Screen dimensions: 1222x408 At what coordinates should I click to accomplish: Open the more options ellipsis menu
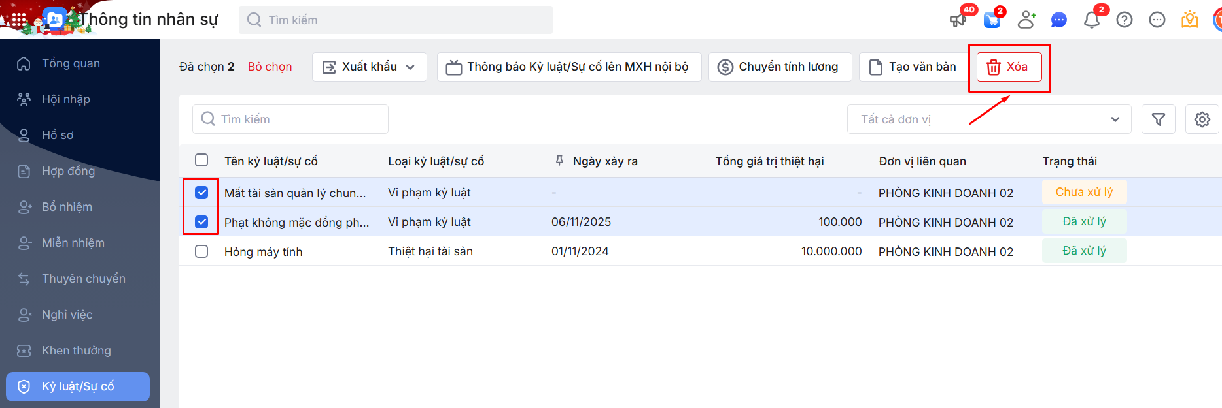(1157, 20)
